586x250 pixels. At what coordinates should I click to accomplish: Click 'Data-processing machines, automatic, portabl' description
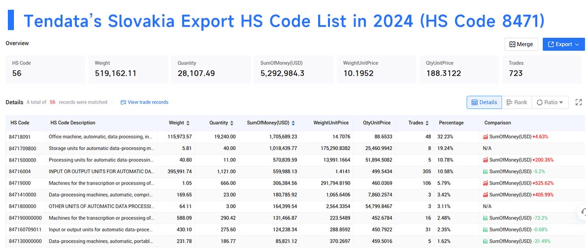101,241
